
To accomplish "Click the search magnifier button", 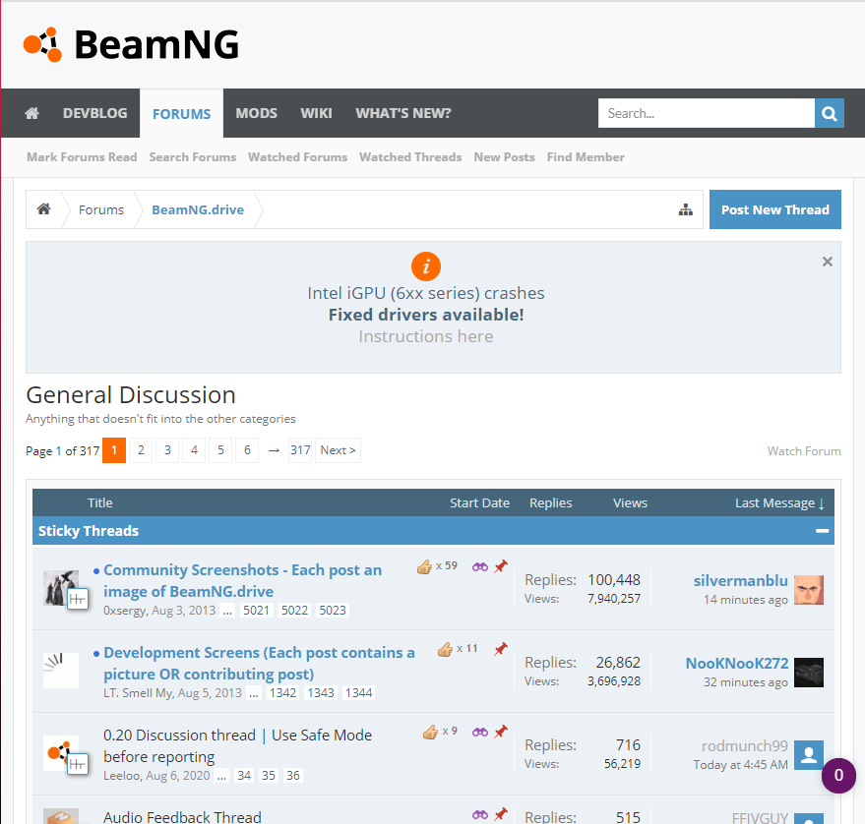I will pos(830,113).
